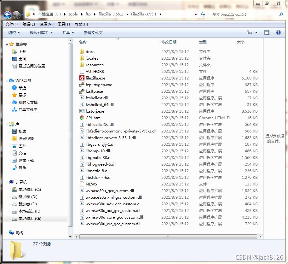Open 新加卷 (D:) drive

[28, 197]
